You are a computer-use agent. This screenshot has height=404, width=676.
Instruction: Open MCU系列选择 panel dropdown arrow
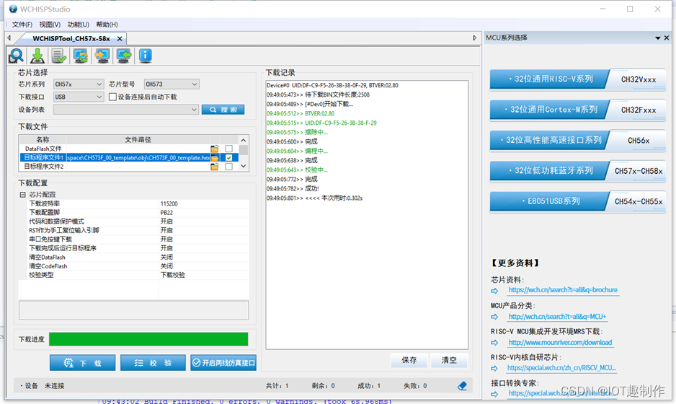[x=658, y=38]
